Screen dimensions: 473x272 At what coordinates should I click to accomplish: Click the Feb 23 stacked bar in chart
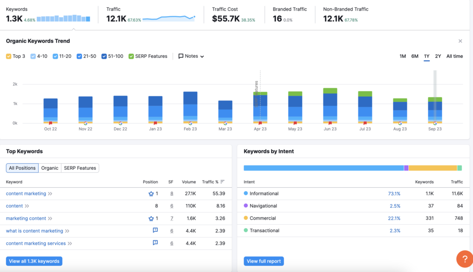click(x=190, y=107)
